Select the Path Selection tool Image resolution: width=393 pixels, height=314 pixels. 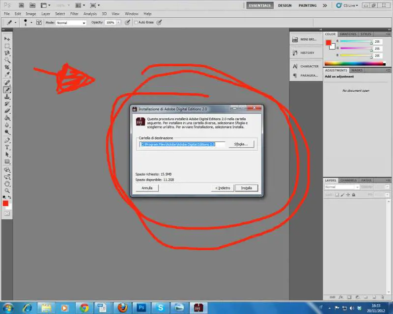tap(7, 154)
